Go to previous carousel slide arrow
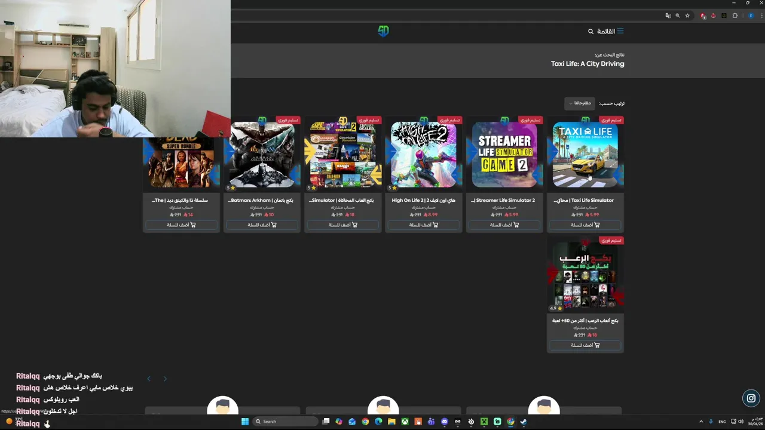Screen dimensions: 765x430 coord(149,379)
